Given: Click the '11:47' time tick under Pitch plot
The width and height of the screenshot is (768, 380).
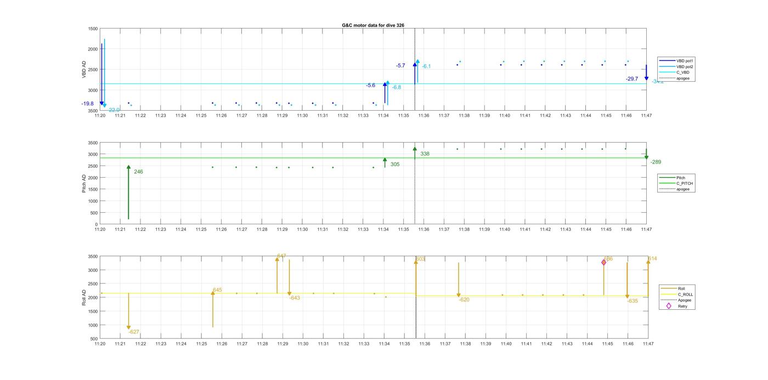Looking at the screenshot, I should (647, 230).
